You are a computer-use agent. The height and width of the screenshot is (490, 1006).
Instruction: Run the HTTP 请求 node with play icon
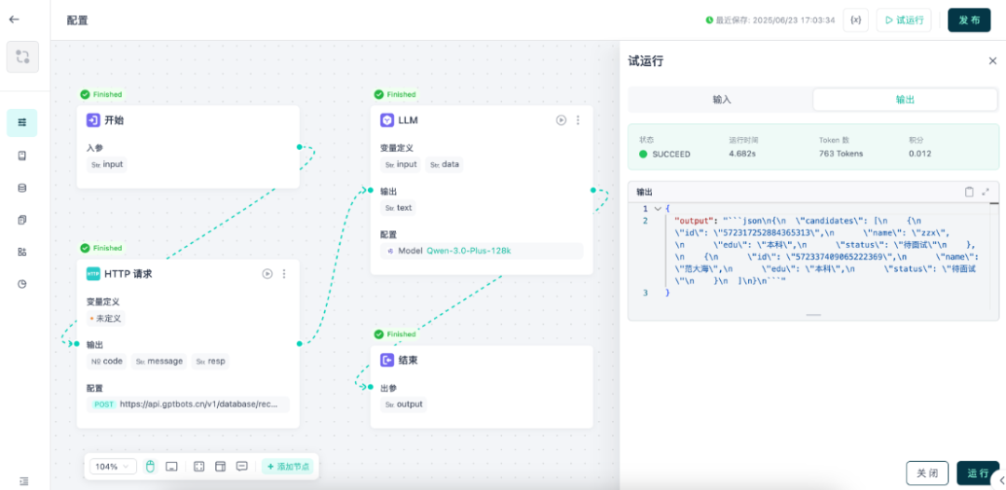(x=267, y=274)
